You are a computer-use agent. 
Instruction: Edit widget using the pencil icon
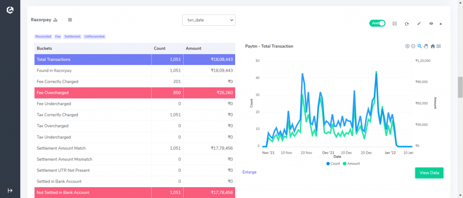point(419,23)
